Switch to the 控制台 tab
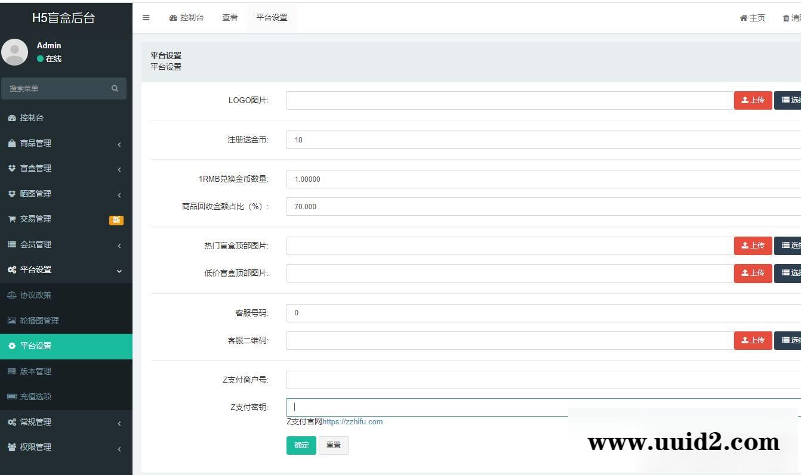801x475 pixels. (186, 17)
